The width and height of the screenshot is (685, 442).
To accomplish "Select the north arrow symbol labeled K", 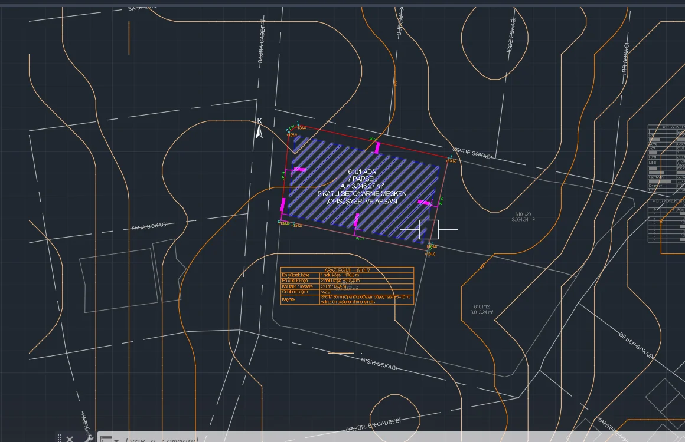I will coord(259,128).
